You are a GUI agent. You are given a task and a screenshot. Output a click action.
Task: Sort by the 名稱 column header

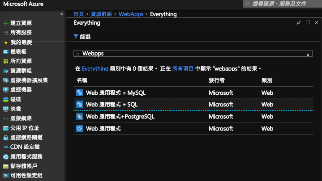(82, 80)
